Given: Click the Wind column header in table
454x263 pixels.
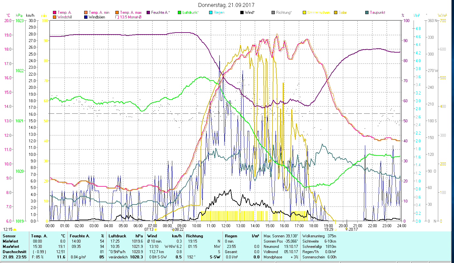Looking at the screenshot, I should click(152, 236).
